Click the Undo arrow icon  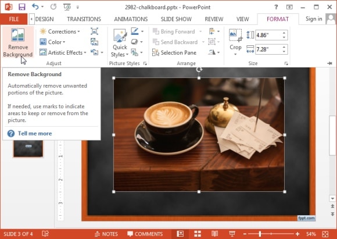[x=35, y=7]
